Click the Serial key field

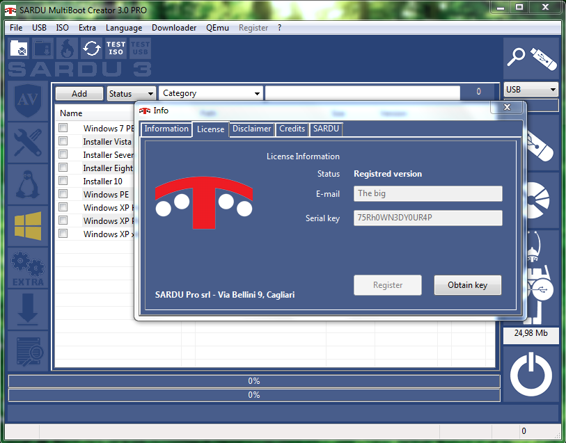tap(427, 218)
